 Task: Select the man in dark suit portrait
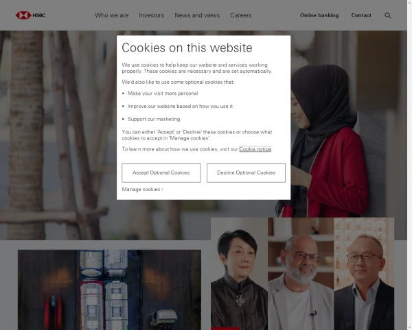click(364, 274)
